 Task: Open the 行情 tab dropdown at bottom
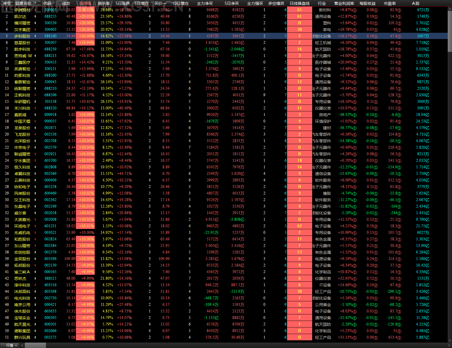(11, 345)
